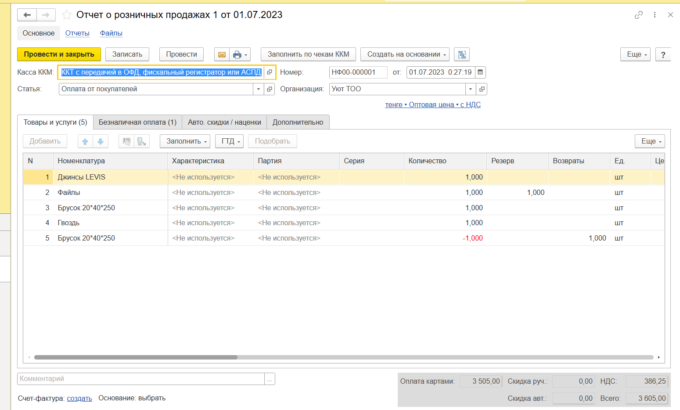Click the создать invoice link
Viewport: 680px width, 410px height.
click(79, 398)
